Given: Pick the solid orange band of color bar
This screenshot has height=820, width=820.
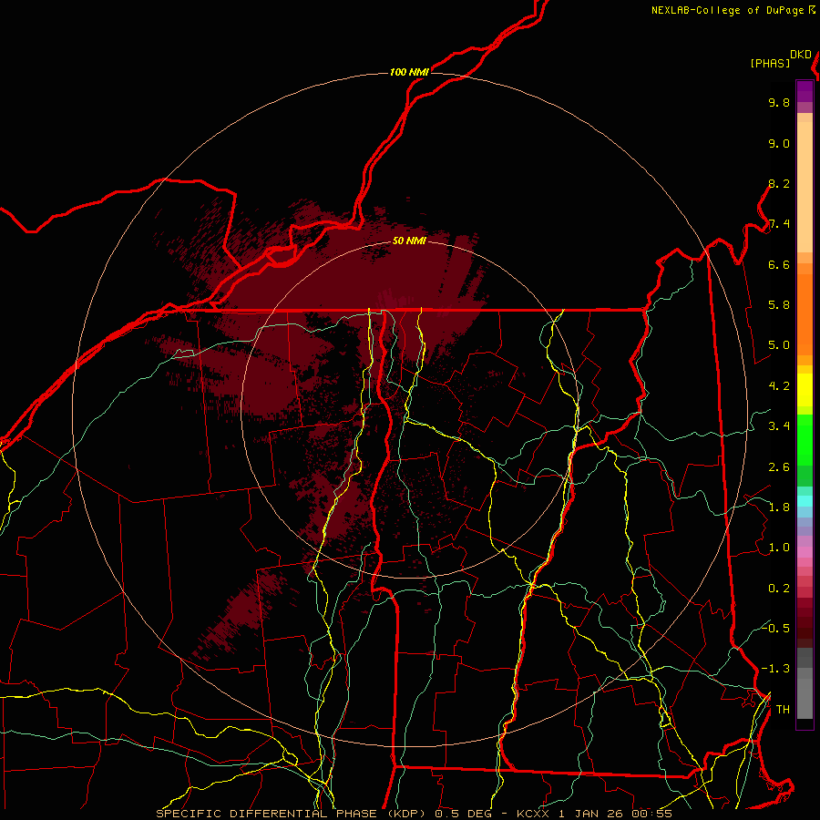Looking at the screenshot, I should click(805, 314).
